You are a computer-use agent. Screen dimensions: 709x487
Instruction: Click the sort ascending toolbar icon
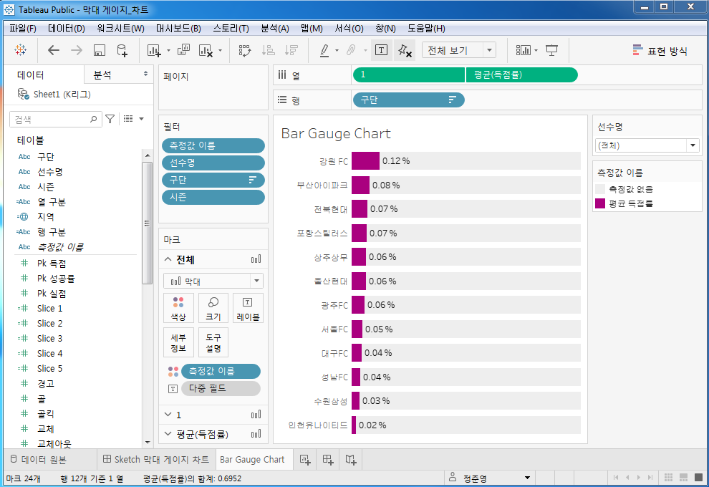pos(268,50)
